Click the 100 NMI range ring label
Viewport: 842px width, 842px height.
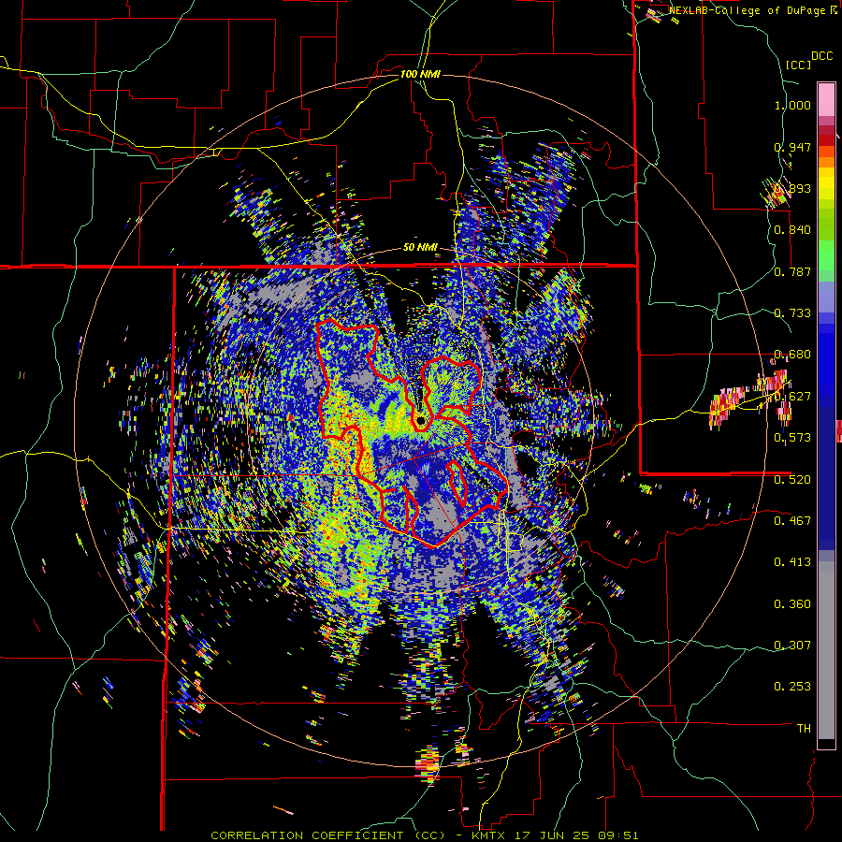[420, 74]
